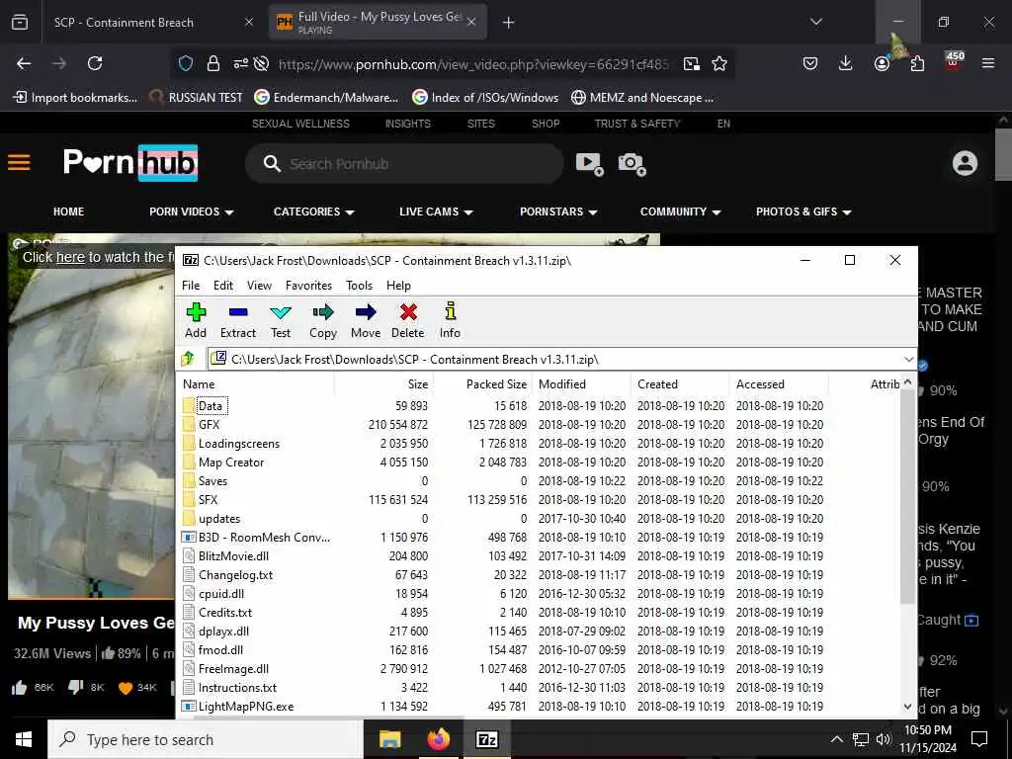Click the camera upload icon beside search
1012x759 pixels.
pyautogui.click(x=632, y=163)
